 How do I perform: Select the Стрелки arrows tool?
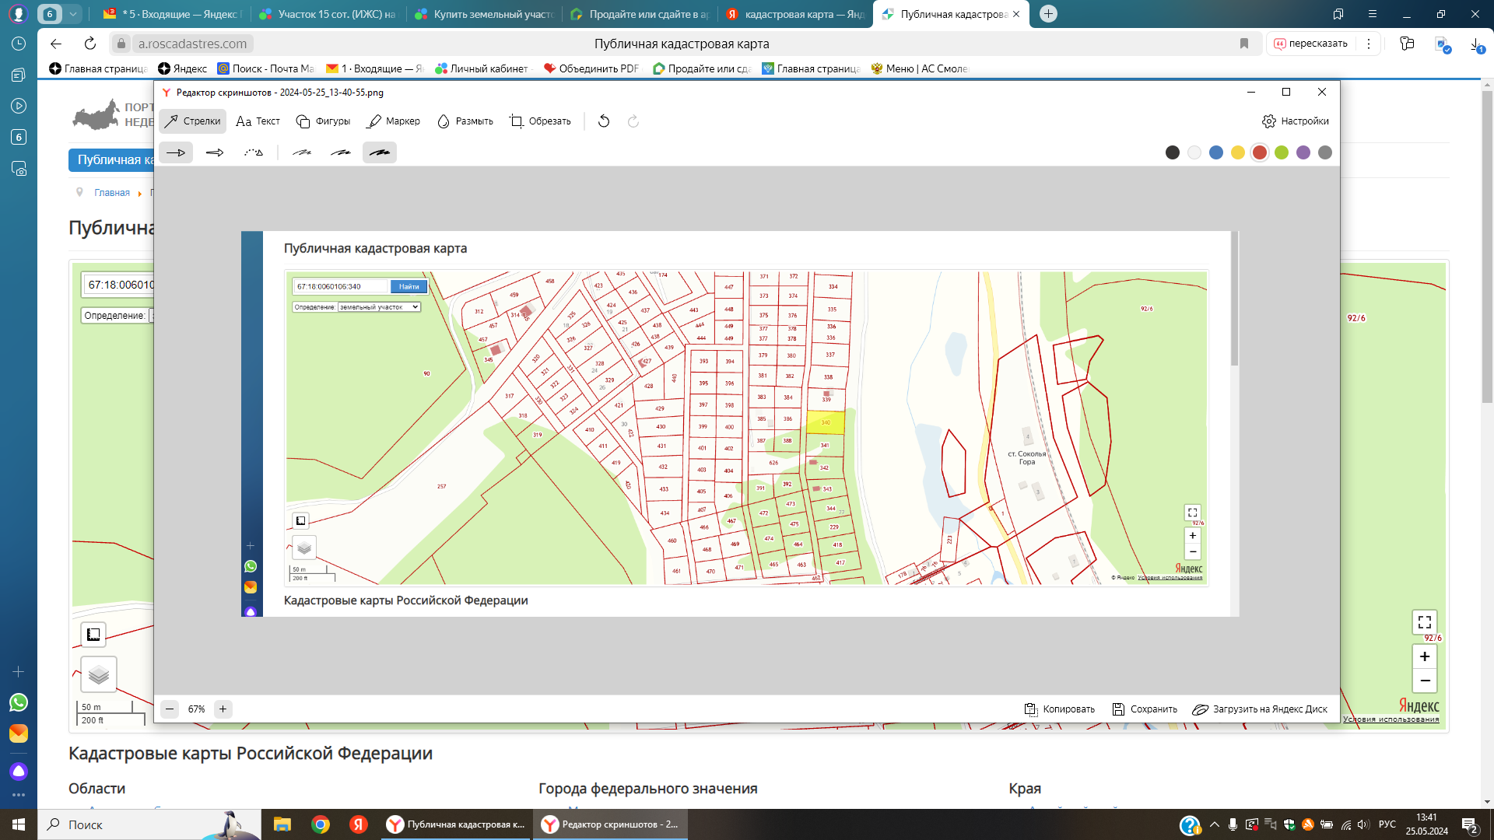pos(192,121)
